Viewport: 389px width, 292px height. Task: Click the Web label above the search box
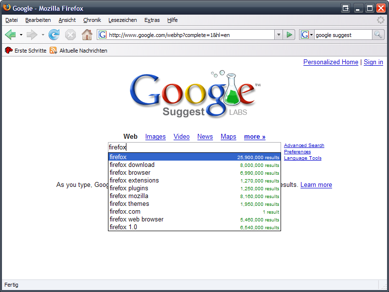[x=130, y=137]
